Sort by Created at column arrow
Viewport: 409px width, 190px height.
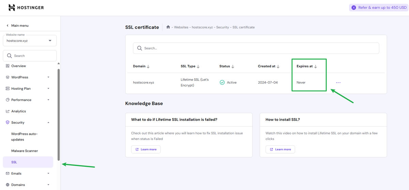tap(278, 67)
